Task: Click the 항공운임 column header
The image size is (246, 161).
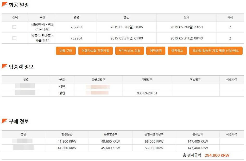Action: (67, 134)
